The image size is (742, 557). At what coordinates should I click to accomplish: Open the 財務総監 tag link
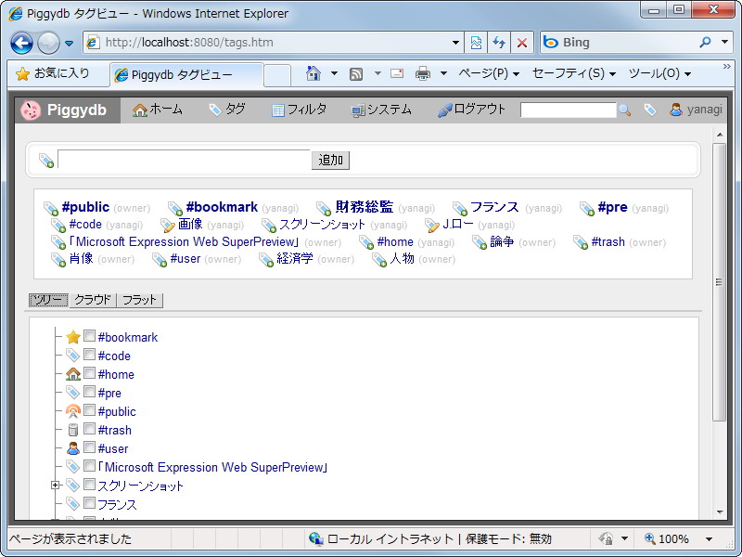tap(365, 207)
